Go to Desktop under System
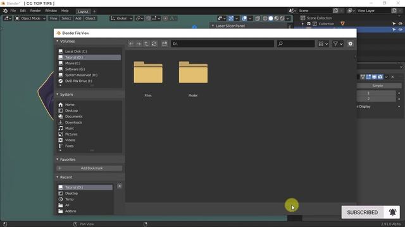405x227 pixels. (89, 111)
